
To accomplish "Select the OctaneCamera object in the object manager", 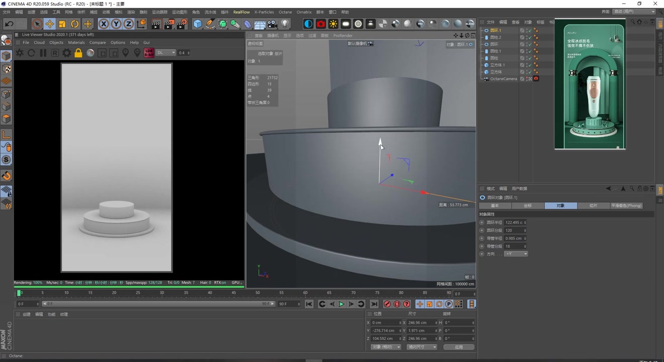I will pos(503,78).
